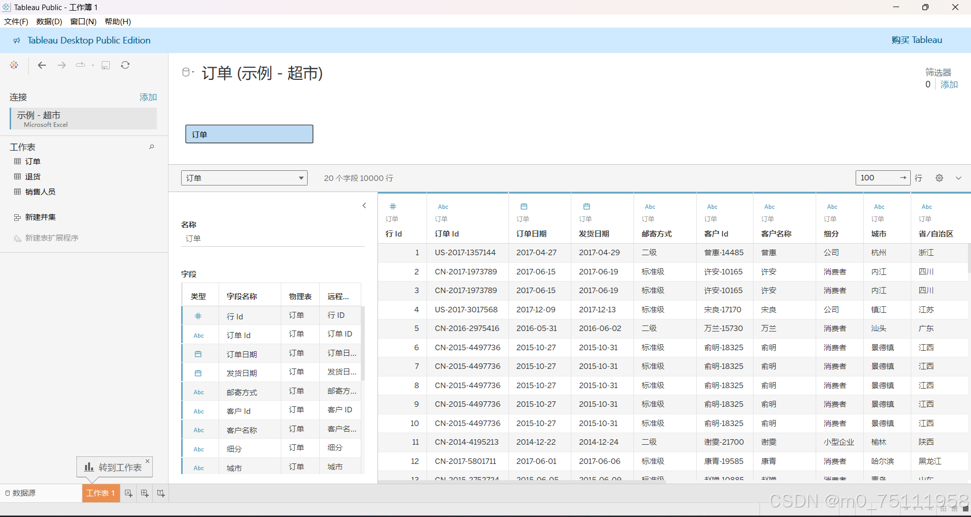Collapse the metadata pane with chevron
The height and width of the screenshot is (517, 971).
point(364,206)
